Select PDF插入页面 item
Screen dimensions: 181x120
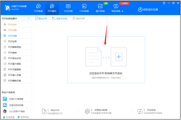(16, 75)
